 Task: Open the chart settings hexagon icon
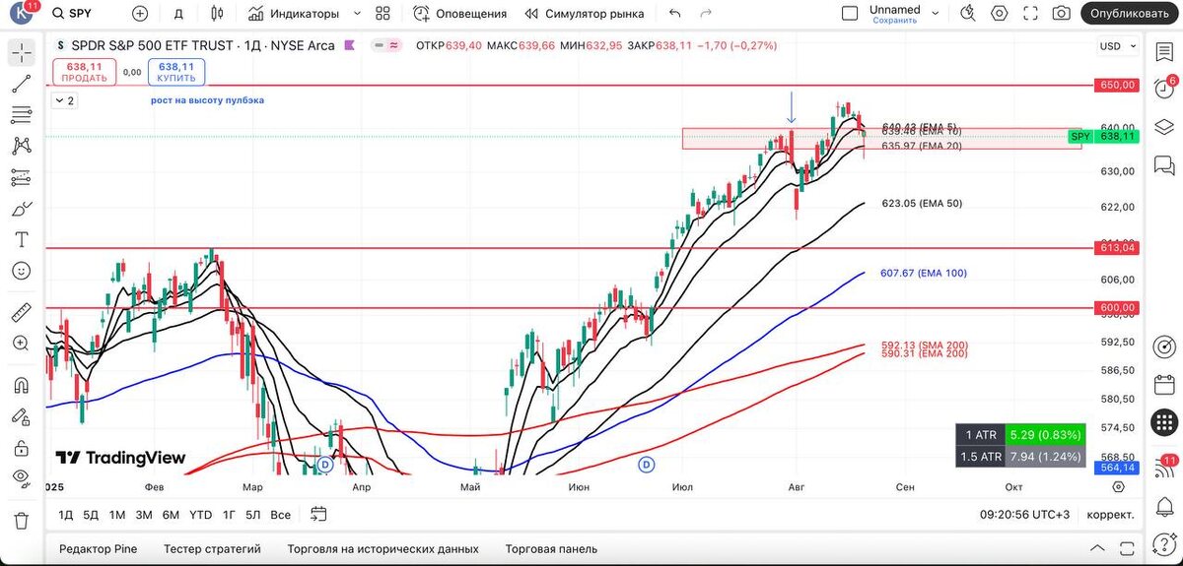click(x=1000, y=14)
